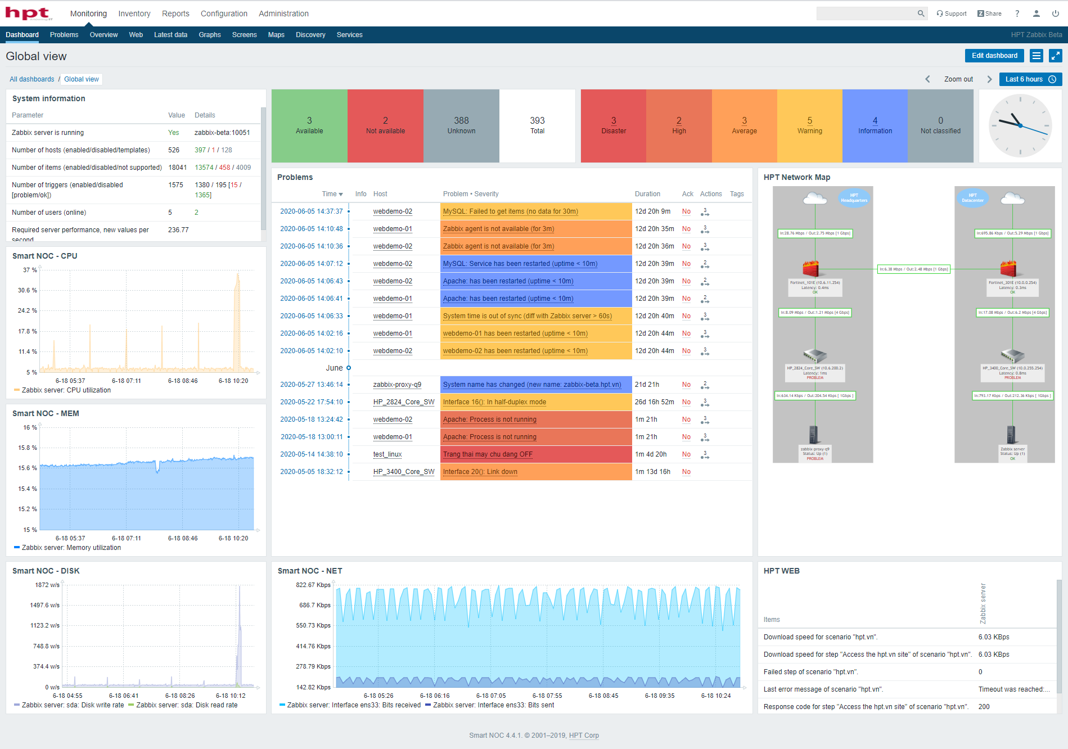Click enabled hosts count 397
The height and width of the screenshot is (749, 1068).
(x=200, y=150)
